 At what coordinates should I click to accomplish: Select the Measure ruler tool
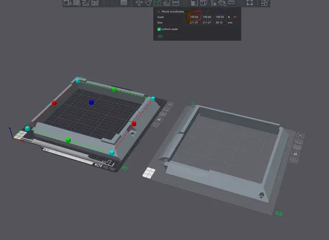231,2
